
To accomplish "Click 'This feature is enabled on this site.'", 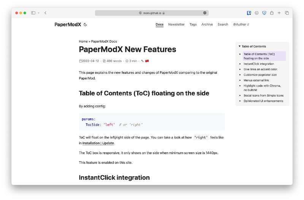I will pos(106,163).
